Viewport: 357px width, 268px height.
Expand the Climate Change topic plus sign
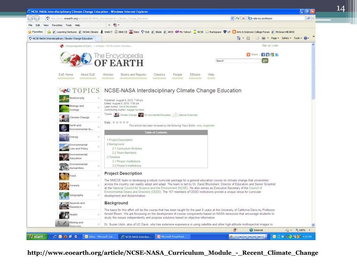point(99,117)
